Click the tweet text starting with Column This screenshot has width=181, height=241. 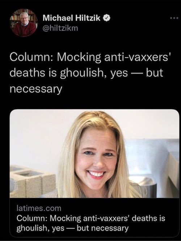tap(90, 73)
